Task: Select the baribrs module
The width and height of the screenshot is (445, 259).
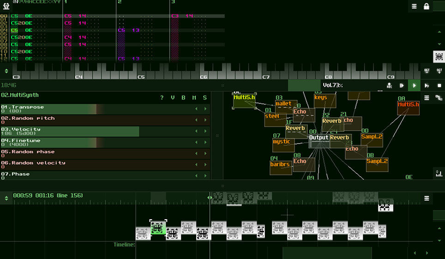Action: pyautogui.click(x=281, y=168)
